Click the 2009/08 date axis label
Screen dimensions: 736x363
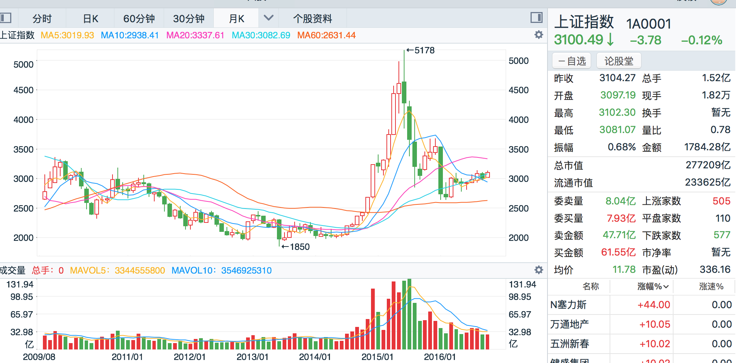coord(39,357)
